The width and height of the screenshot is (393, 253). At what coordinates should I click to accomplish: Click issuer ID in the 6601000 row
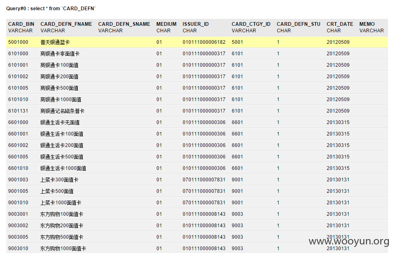pos(204,122)
